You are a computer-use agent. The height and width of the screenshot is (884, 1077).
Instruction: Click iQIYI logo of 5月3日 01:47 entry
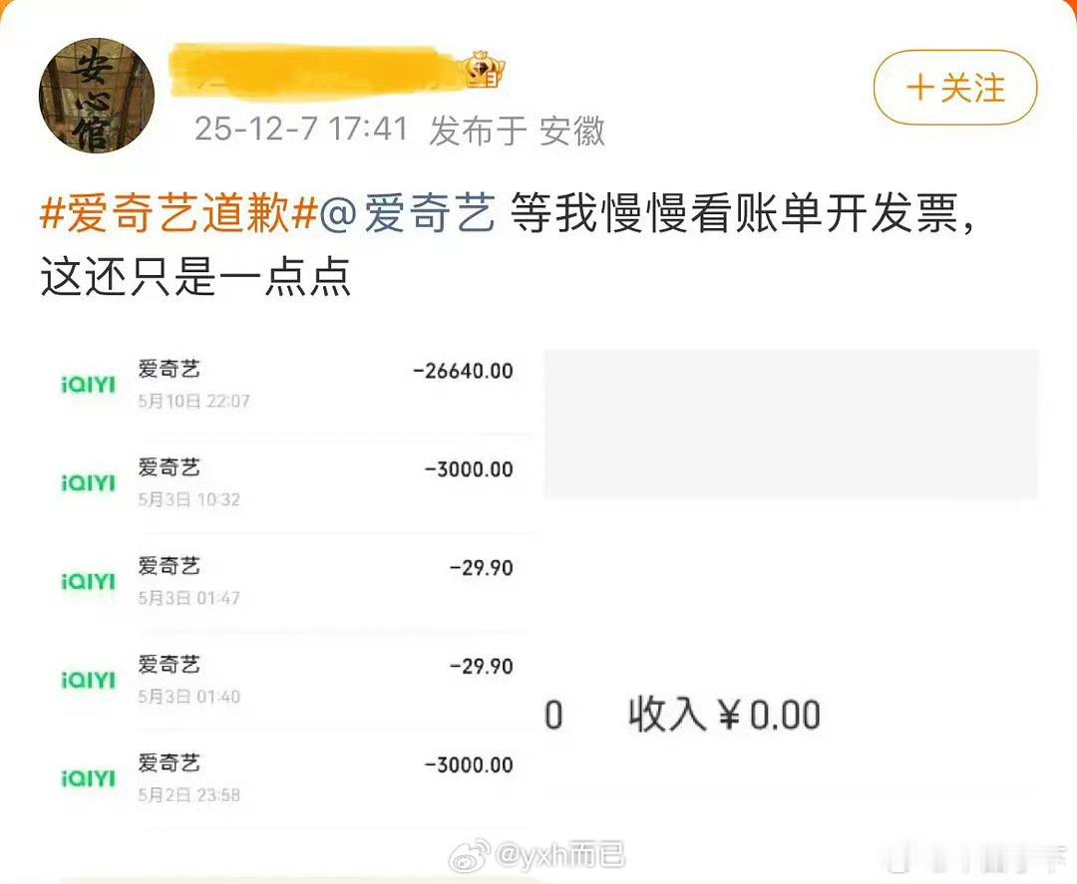[89, 582]
